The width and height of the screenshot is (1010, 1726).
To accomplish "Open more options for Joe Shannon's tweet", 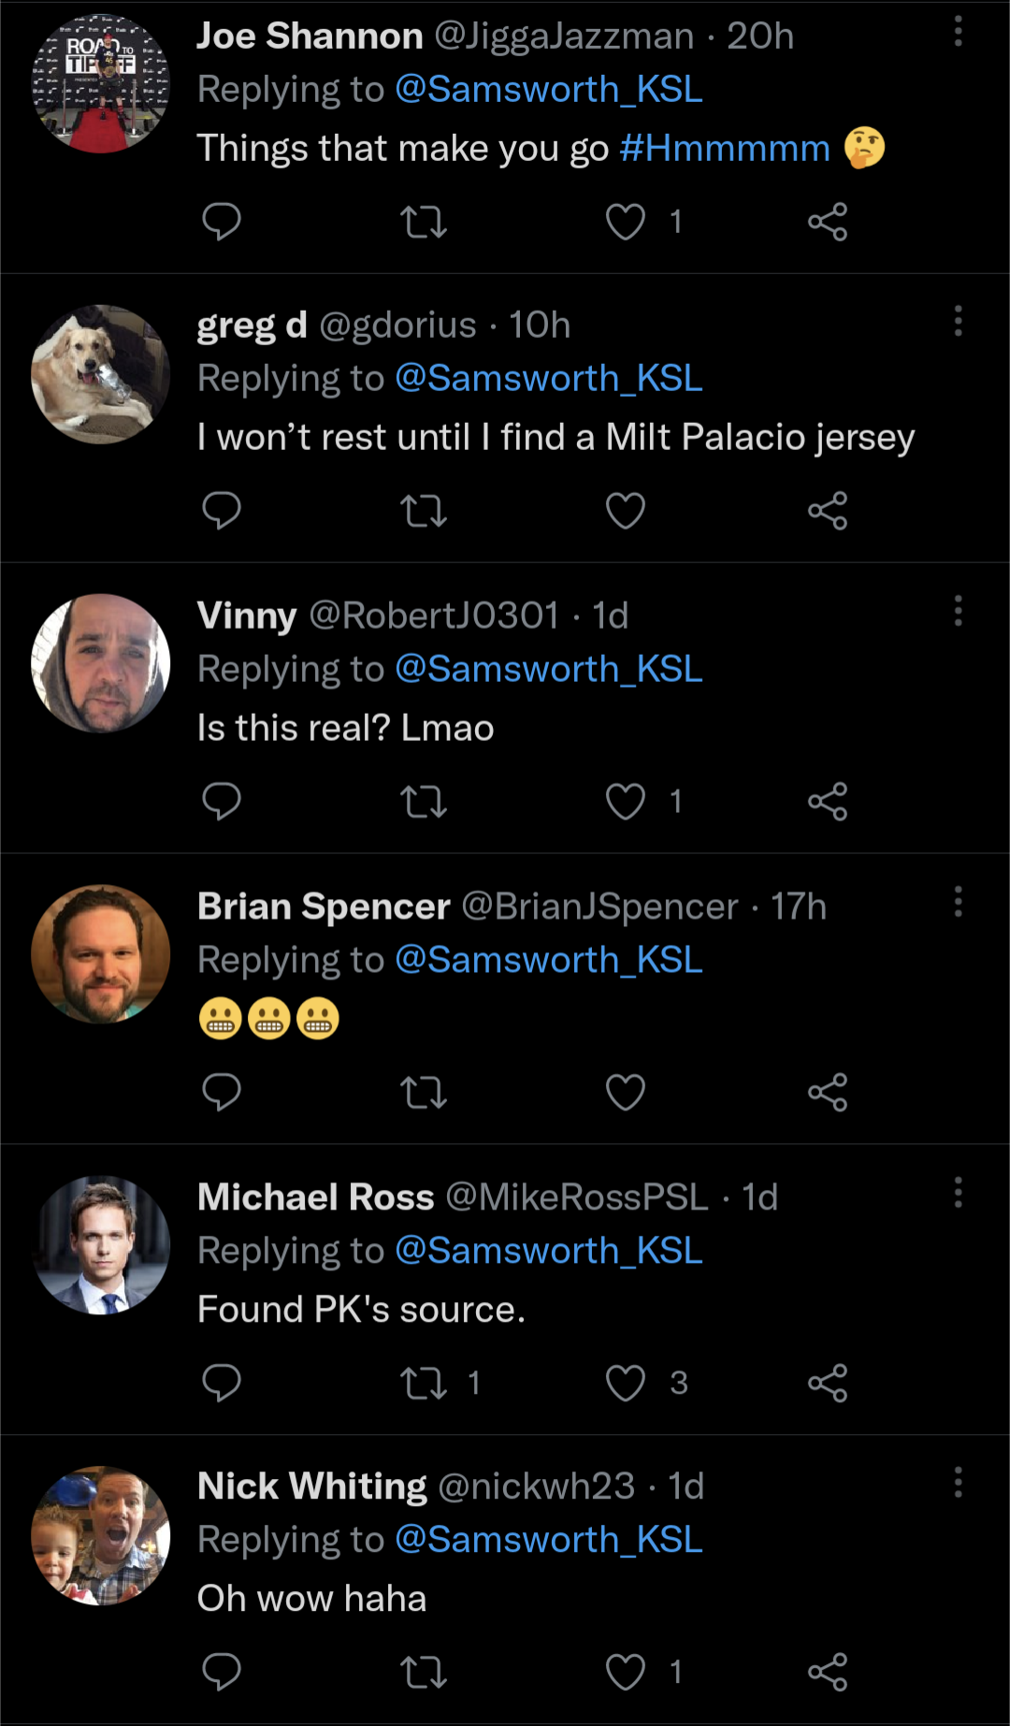I will tap(958, 32).
